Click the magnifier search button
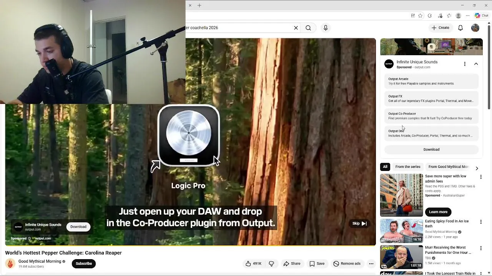The height and width of the screenshot is (276, 492). [308, 28]
